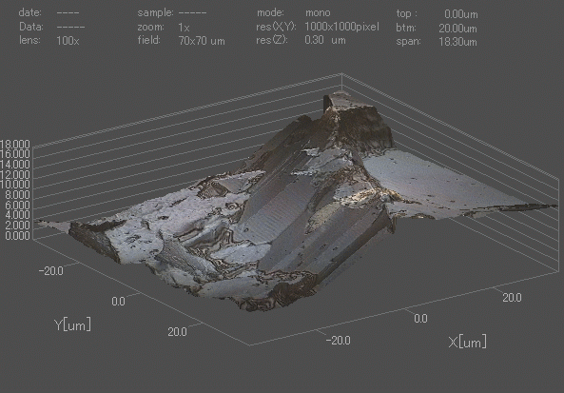Click the res(Z) 0.30 um value
564x393 pixels.
point(325,40)
